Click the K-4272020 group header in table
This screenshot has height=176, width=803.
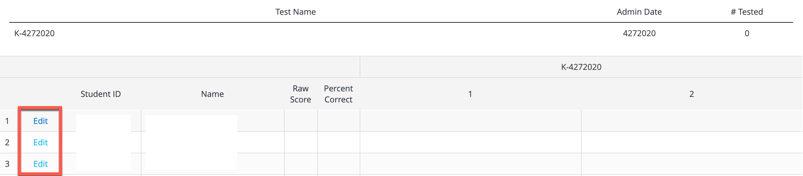(x=581, y=67)
